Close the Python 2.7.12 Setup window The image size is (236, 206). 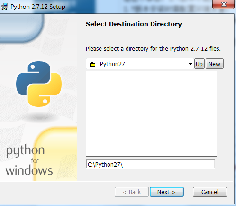pos(224,4)
